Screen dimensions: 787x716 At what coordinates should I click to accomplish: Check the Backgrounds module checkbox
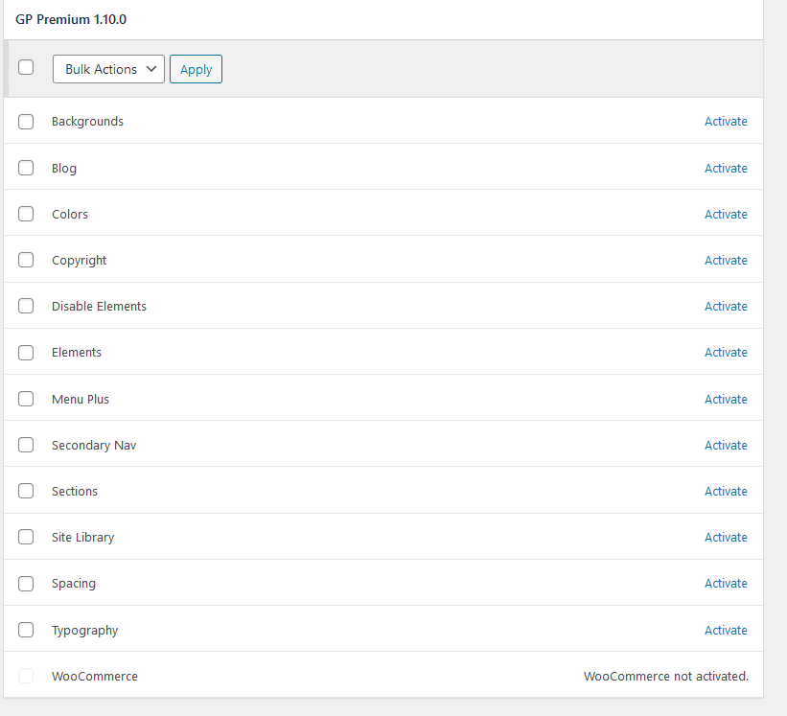[x=26, y=121]
